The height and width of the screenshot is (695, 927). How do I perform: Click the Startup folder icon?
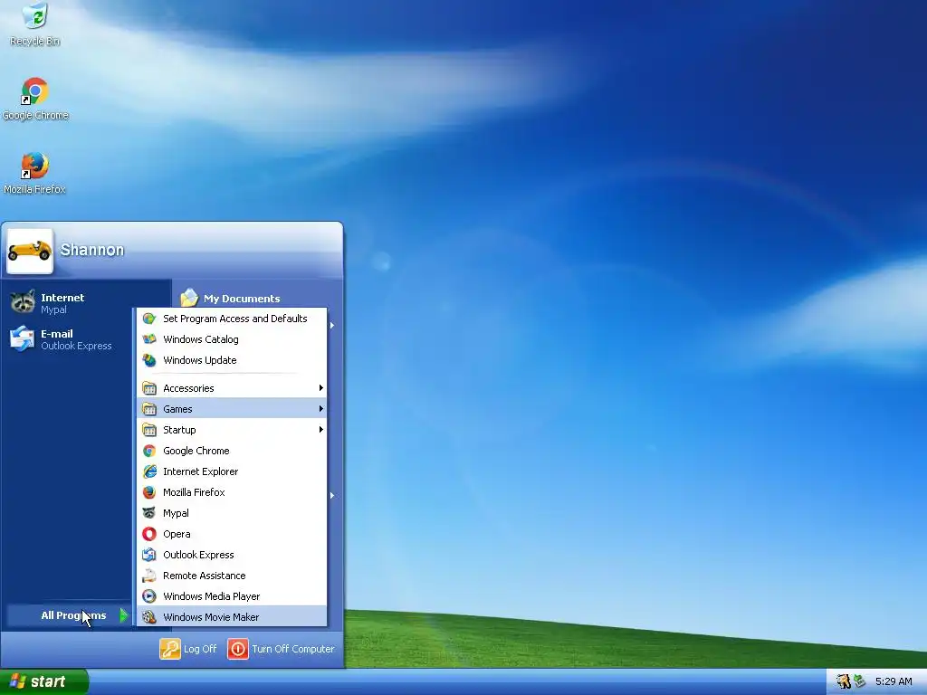[149, 430]
